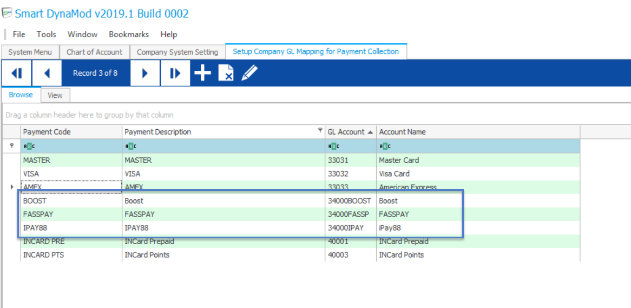Sort by Payment Description column header
The height and width of the screenshot is (308, 631).
[x=224, y=132]
